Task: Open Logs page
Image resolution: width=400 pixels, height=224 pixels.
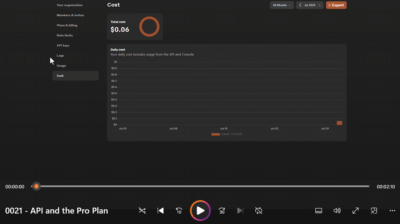Action: [x=60, y=56]
